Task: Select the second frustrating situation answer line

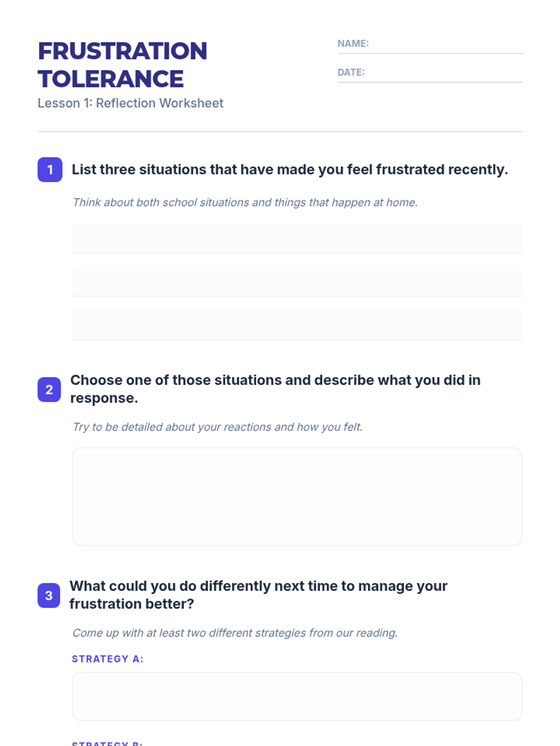Action: (297, 281)
